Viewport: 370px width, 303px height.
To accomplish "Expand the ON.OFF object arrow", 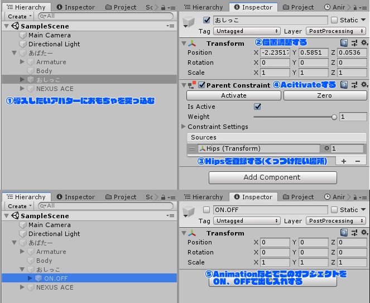I will pyautogui.click(x=30, y=278).
